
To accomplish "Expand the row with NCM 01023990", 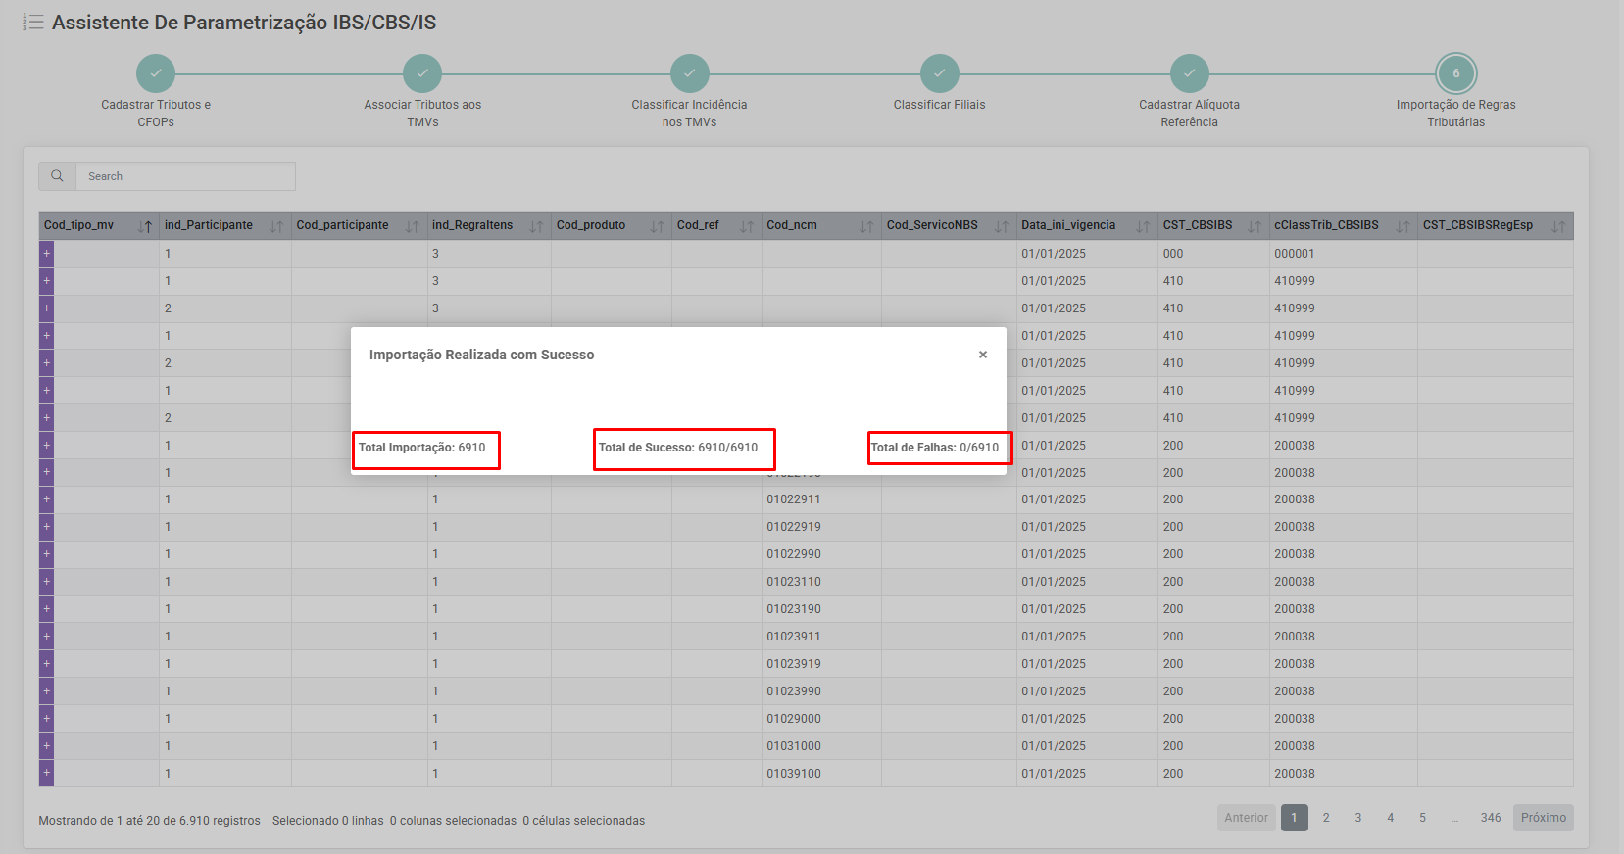I will (46, 691).
